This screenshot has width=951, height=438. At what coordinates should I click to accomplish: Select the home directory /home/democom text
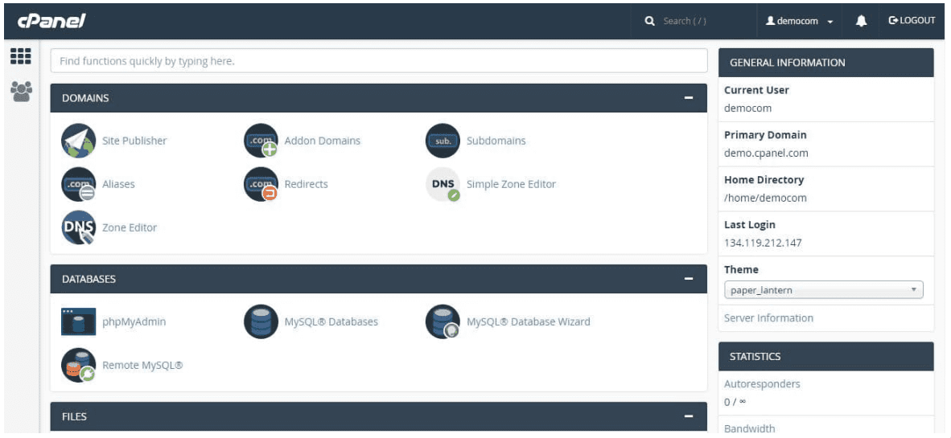[x=765, y=198]
